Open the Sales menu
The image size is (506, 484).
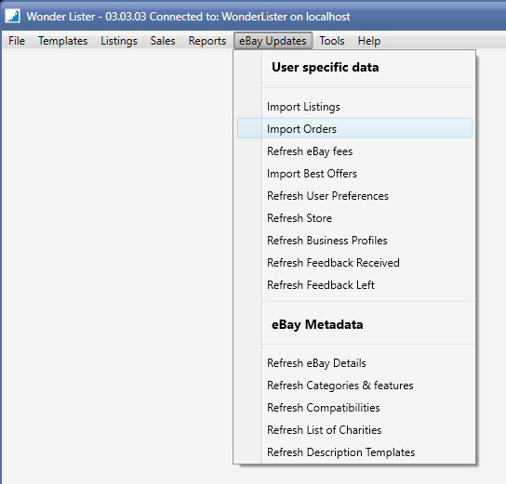coord(163,41)
